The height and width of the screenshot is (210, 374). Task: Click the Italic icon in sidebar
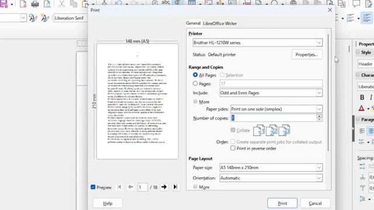point(371,97)
